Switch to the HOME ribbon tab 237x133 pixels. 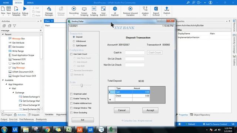[6, 3]
